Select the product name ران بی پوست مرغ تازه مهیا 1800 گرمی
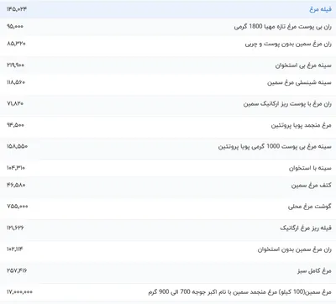The height and width of the screenshot is (304, 336). click(x=283, y=27)
